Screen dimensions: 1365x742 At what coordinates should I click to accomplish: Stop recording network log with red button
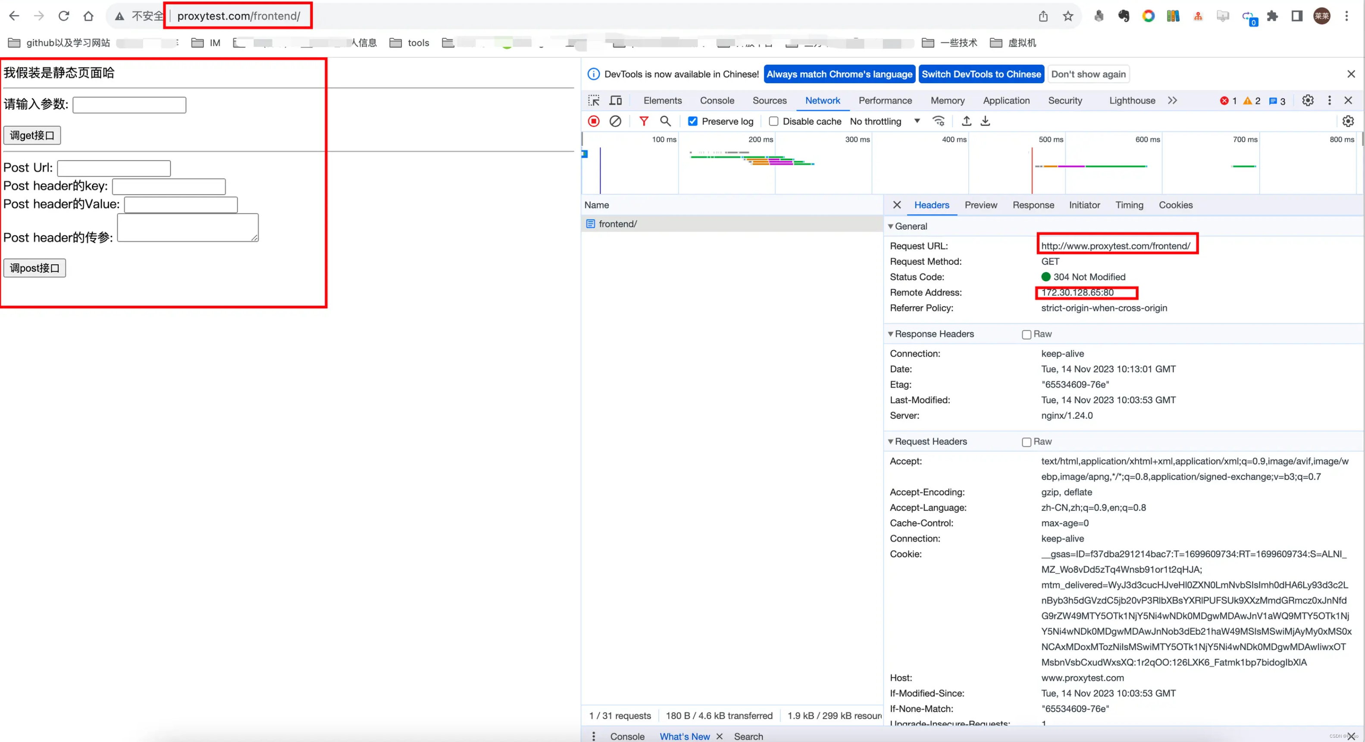tap(594, 122)
